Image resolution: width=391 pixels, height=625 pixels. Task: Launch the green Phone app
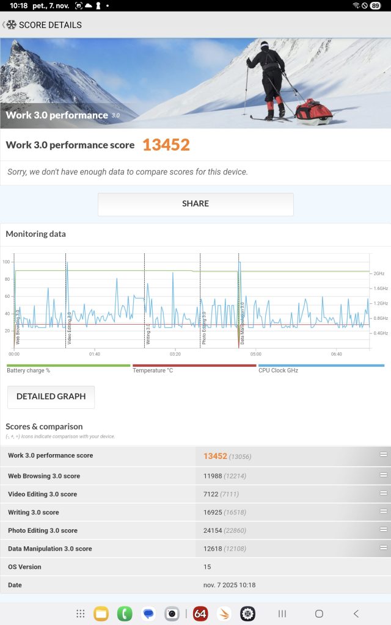[x=125, y=614]
